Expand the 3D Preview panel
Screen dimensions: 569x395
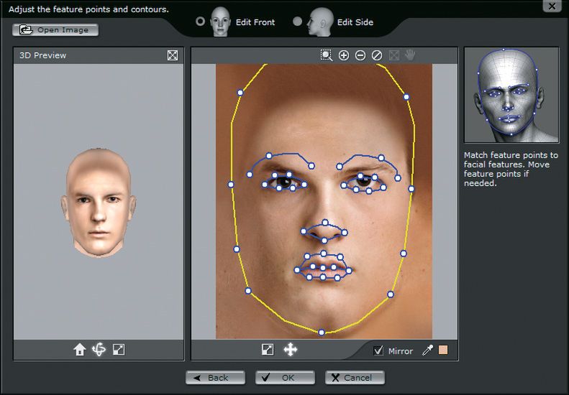[x=173, y=55]
